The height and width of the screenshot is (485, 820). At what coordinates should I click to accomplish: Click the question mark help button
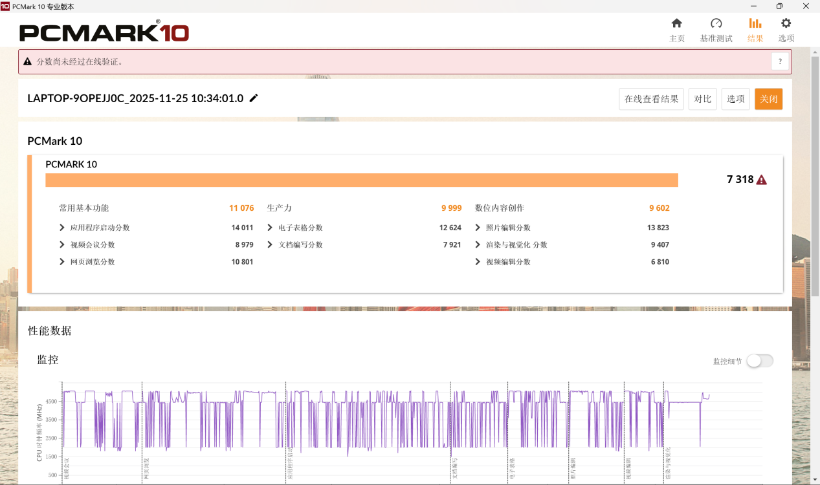(x=780, y=61)
